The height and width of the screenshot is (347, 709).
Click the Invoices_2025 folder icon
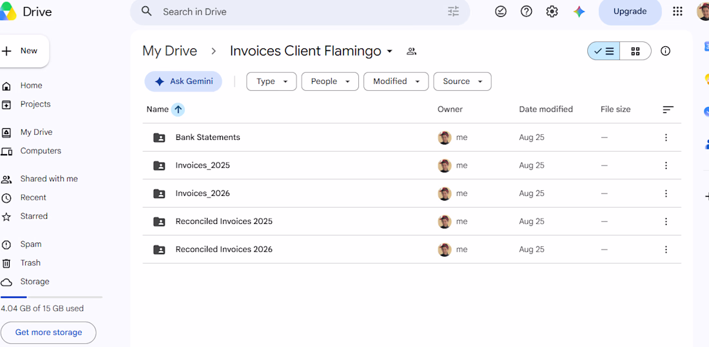point(159,166)
